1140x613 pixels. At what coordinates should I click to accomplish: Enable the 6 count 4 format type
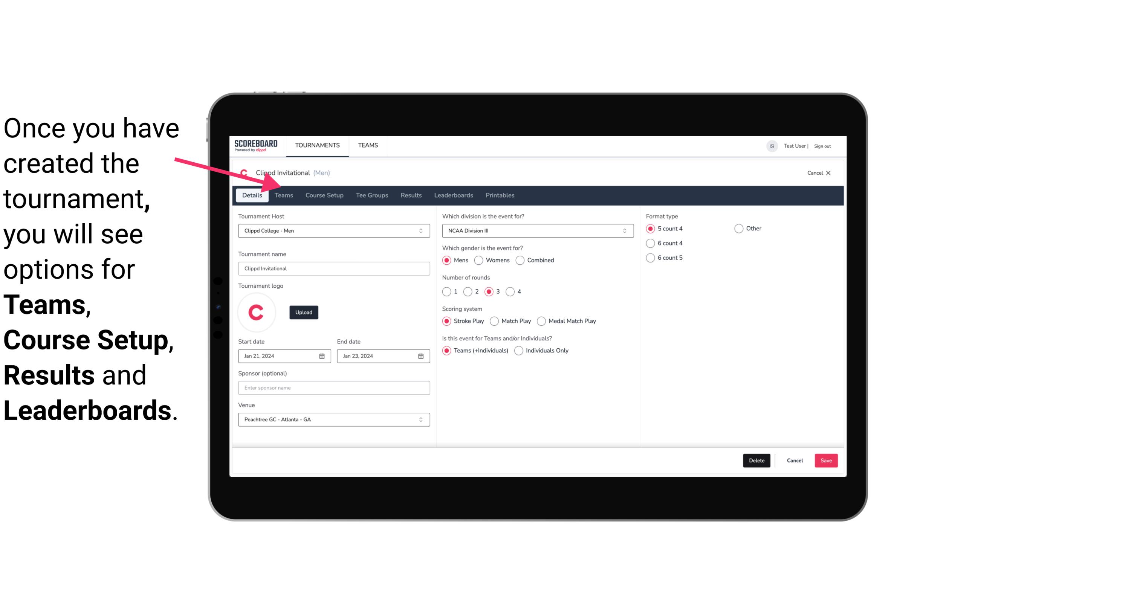[651, 243]
